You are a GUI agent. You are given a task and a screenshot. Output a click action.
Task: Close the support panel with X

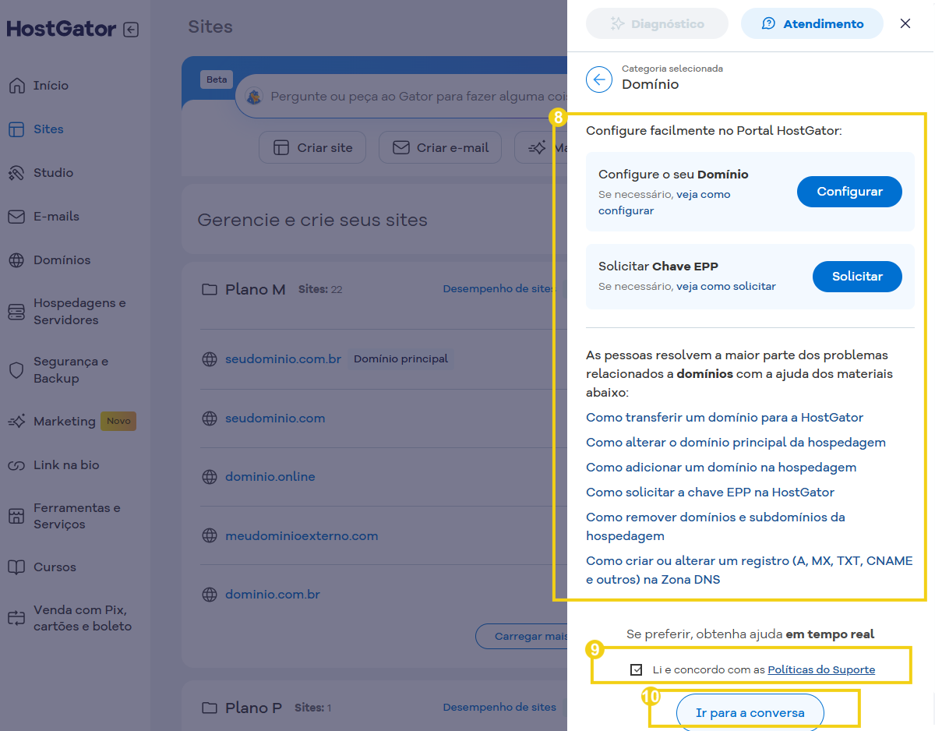coord(905,24)
